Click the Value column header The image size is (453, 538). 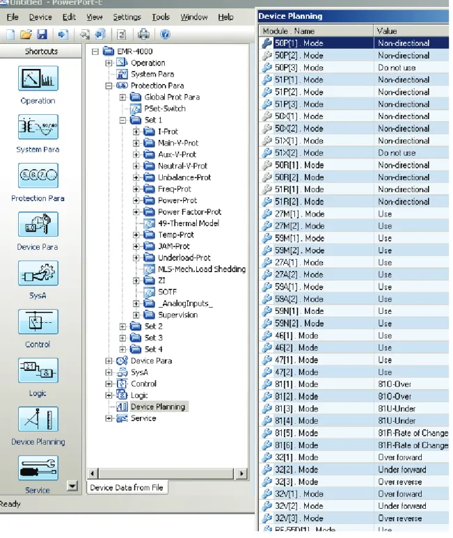pos(411,31)
